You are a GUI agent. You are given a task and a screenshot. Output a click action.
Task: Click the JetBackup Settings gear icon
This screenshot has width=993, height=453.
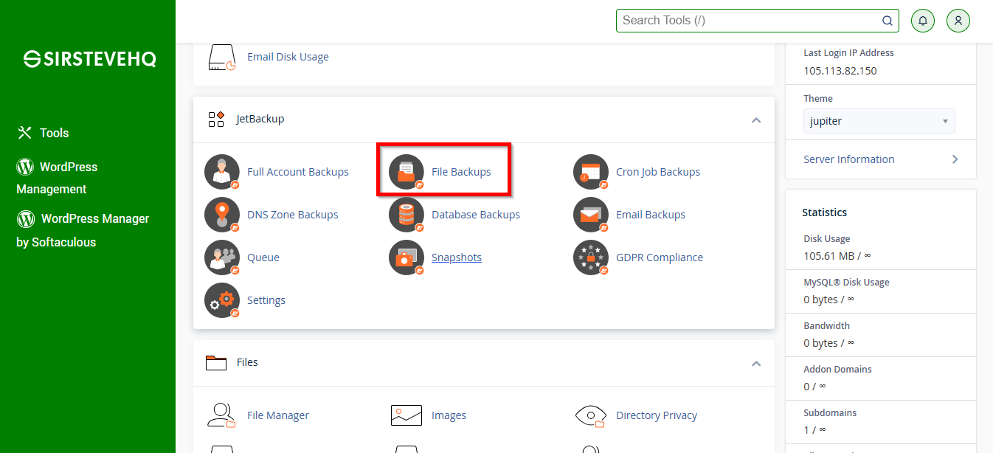point(222,300)
